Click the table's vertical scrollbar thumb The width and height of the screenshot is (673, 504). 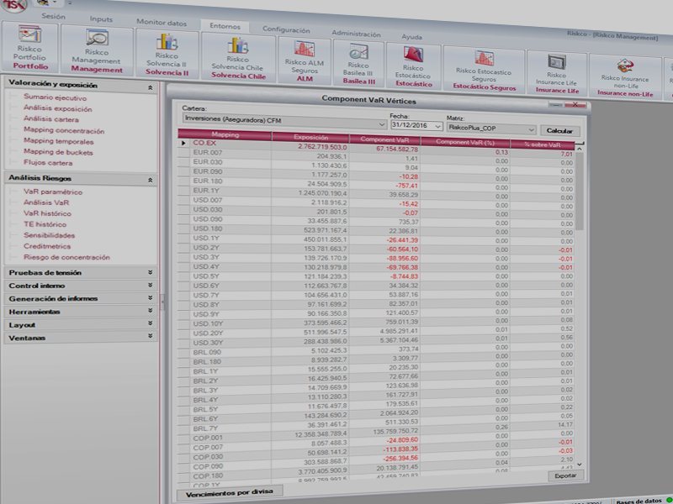point(579,191)
